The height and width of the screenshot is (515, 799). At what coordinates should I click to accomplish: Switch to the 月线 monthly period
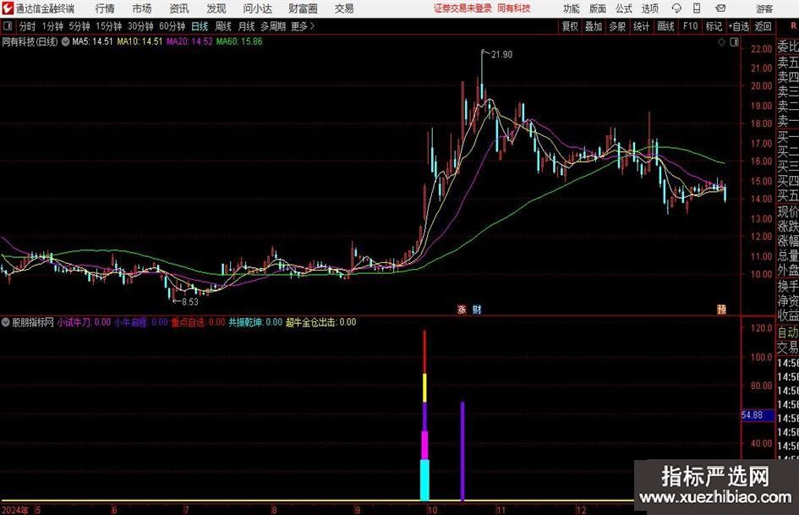click(246, 26)
